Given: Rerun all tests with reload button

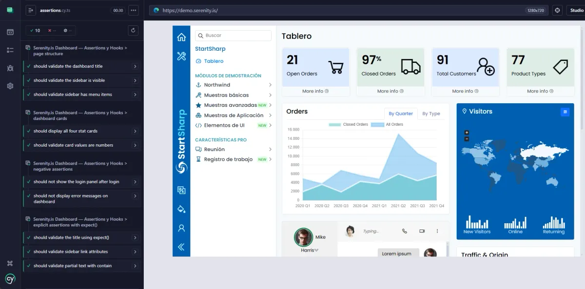Looking at the screenshot, I should tap(133, 30).
